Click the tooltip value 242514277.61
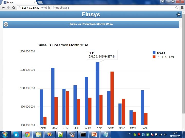 coord(107,56)
